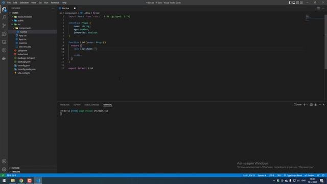
Task: Open Google Chrome from the taskbar
Action: pyautogui.click(x=21, y=180)
